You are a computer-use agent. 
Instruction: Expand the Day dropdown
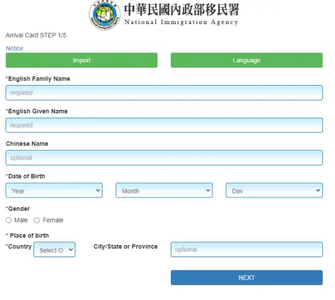274,190
